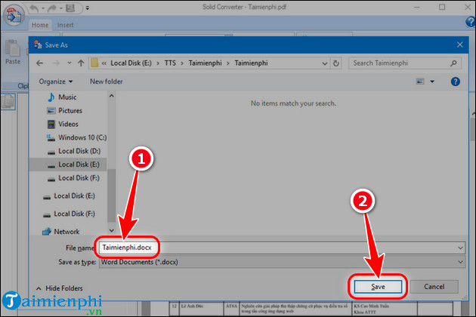The width and height of the screenshot is (476, 317).
Task: Select highlighted Local Disk (E:) entry
Action: point(68,165)
